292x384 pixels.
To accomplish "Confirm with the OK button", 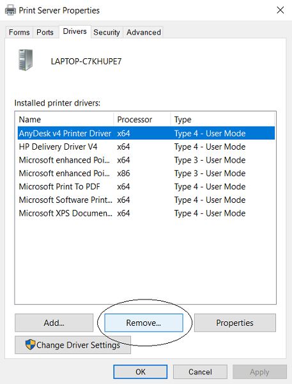I will tap(141, 372).
